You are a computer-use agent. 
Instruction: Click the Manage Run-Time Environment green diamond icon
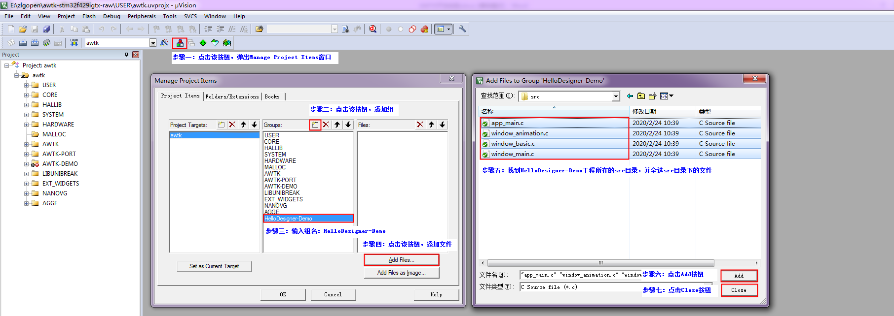pos(203,43)
